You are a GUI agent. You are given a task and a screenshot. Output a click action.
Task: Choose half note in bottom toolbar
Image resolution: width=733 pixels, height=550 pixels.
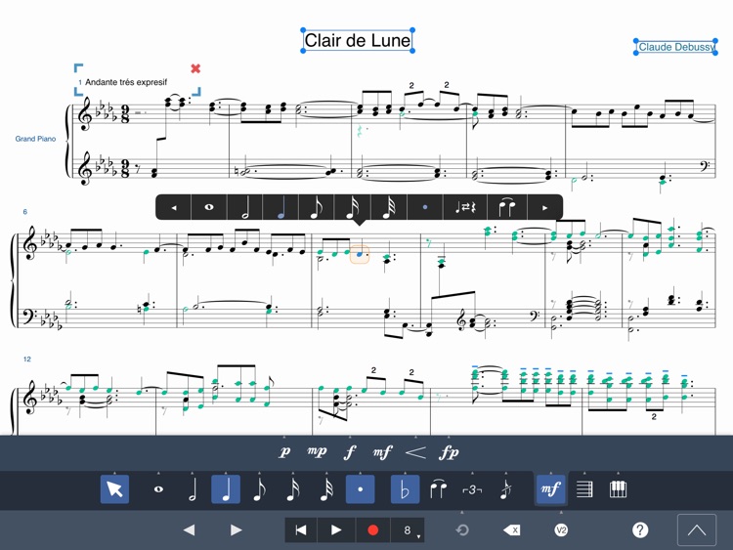pyautogui.click(x=193, y=489)
